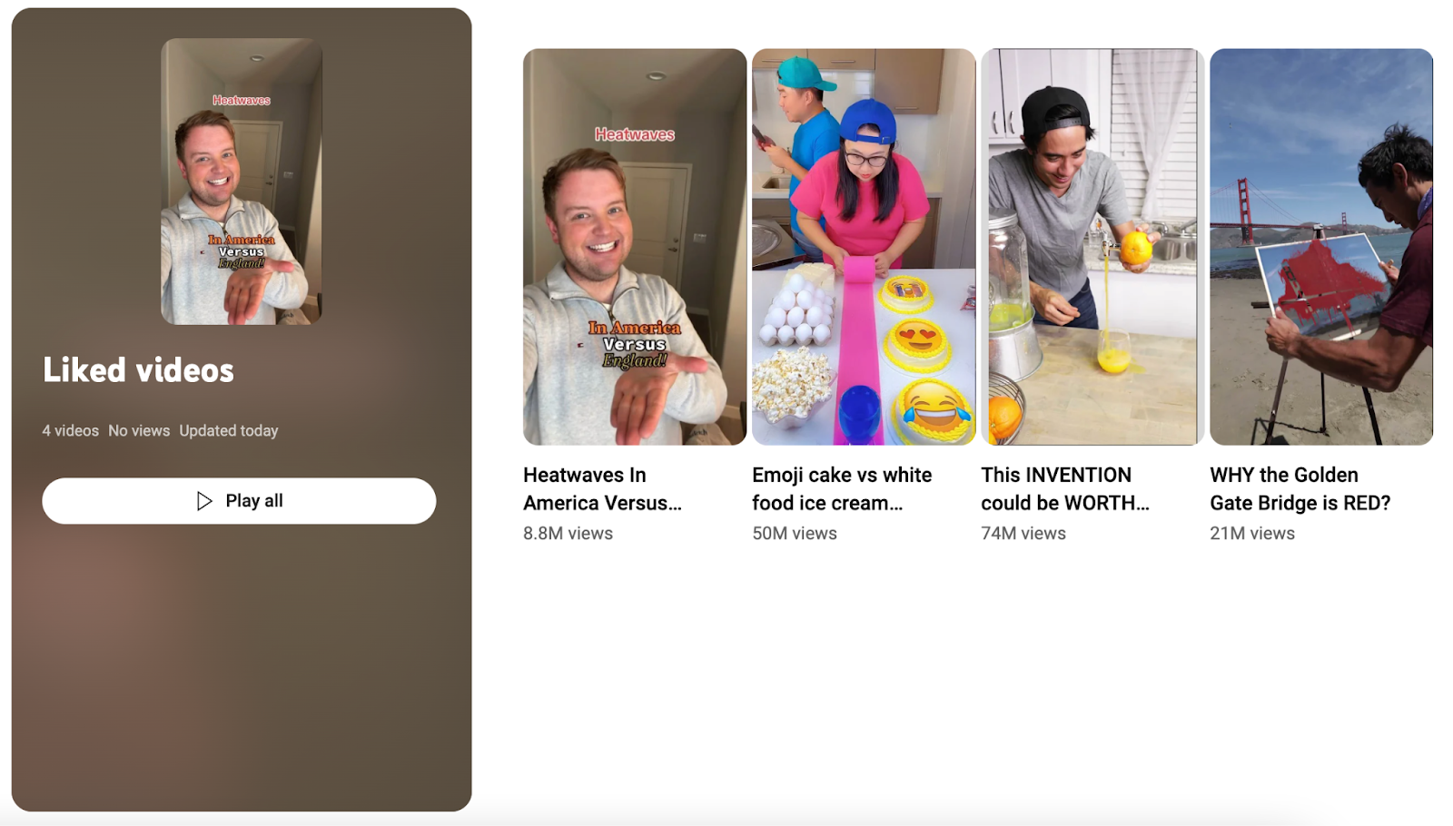The image size is (1453, 826).
Task: Open the Golden Gate Bridge painting thumbnail
Action: coord(1321,247)
